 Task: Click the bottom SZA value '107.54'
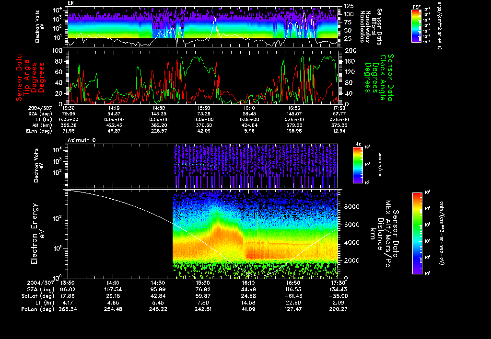[113, 290]
